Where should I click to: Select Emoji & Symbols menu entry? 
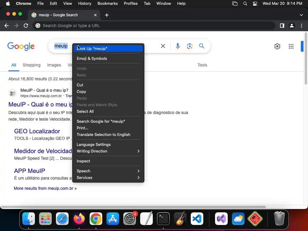point(108,59)
